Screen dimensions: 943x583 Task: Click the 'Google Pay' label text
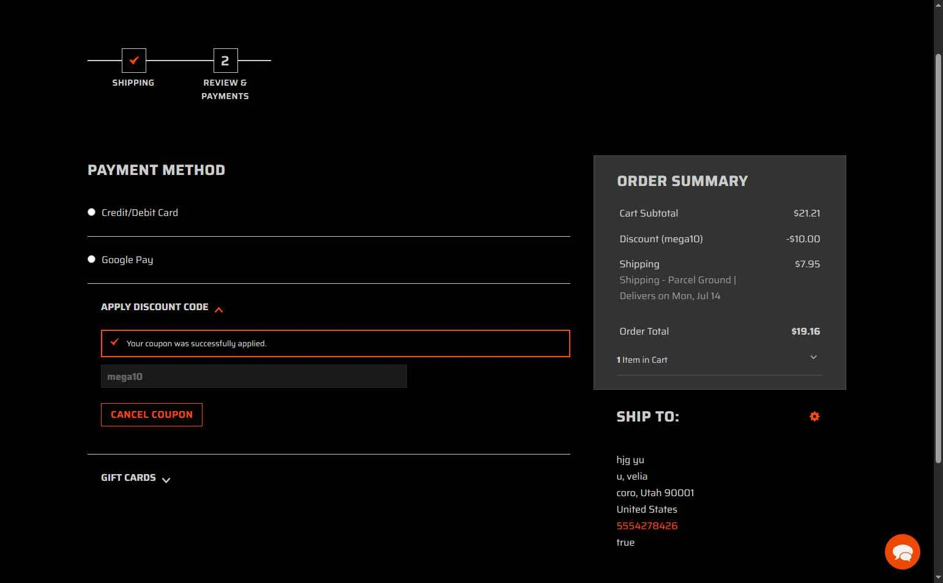click(127, 260)
